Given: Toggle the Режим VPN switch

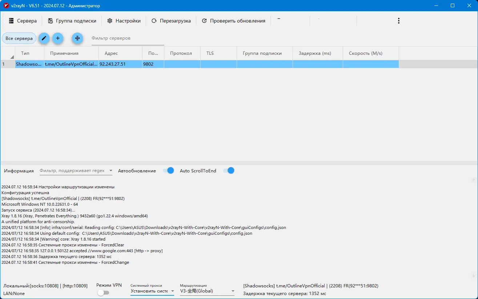Looking at the screenshot, I should (x=103, y=292).
